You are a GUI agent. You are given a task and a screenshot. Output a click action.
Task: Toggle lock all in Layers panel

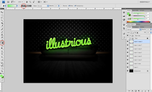[137, 33]
